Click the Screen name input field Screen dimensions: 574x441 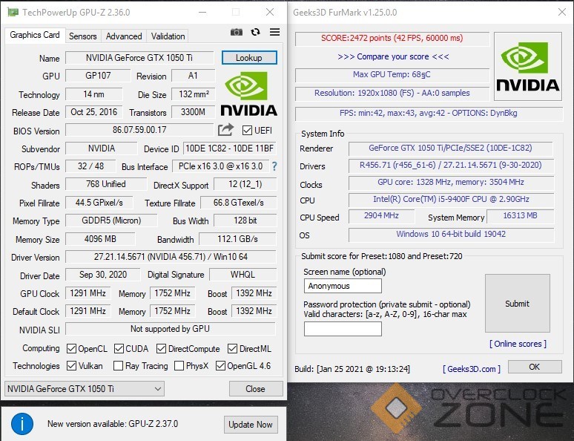click(343, 286)
